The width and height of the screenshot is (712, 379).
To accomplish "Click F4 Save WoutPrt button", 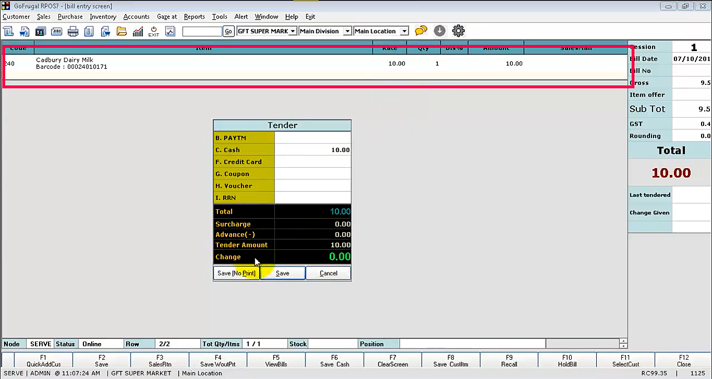I will (218, 361).
